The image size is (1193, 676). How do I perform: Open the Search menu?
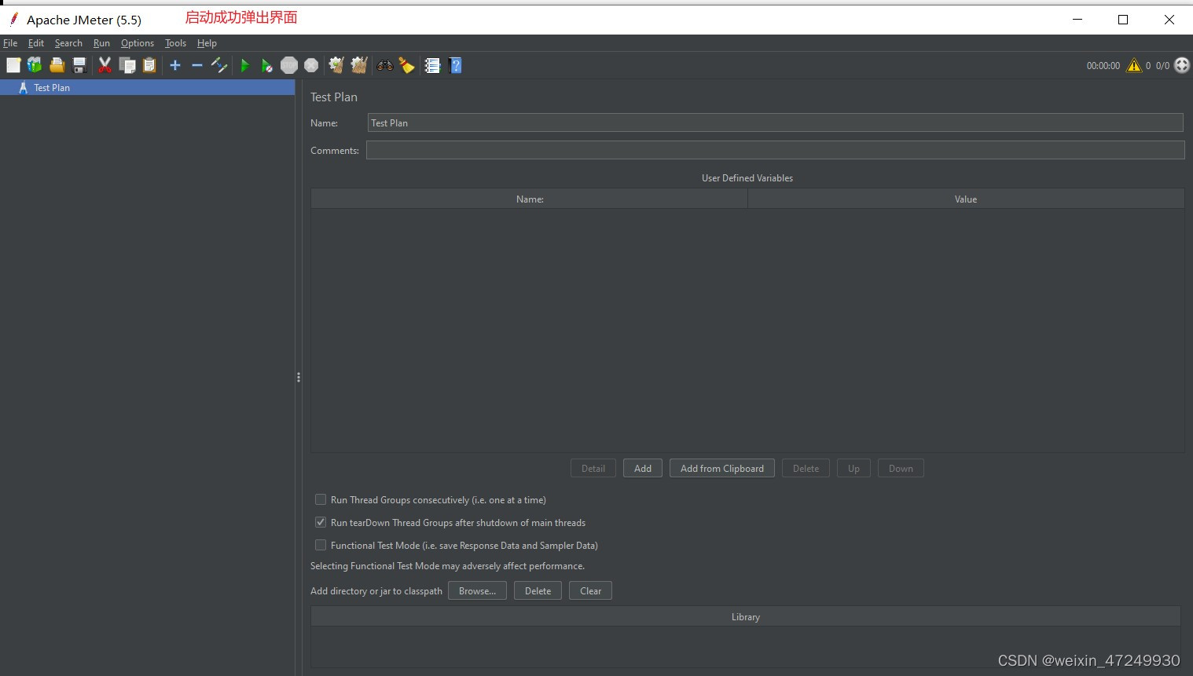point(68,43)
